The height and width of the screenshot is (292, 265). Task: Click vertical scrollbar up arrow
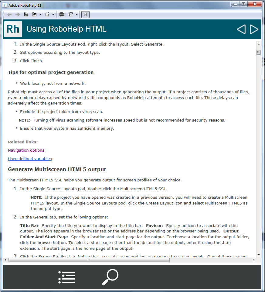(259, 44)
